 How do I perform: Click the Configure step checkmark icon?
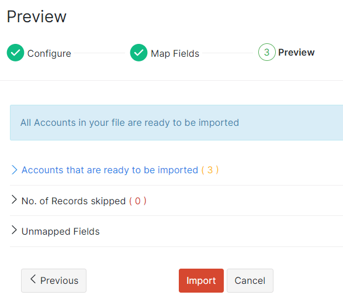pyautogui.click(x=15, y=53)
